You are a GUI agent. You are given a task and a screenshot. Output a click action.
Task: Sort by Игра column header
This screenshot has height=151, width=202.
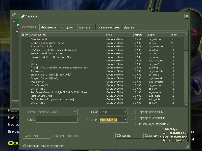119,35
